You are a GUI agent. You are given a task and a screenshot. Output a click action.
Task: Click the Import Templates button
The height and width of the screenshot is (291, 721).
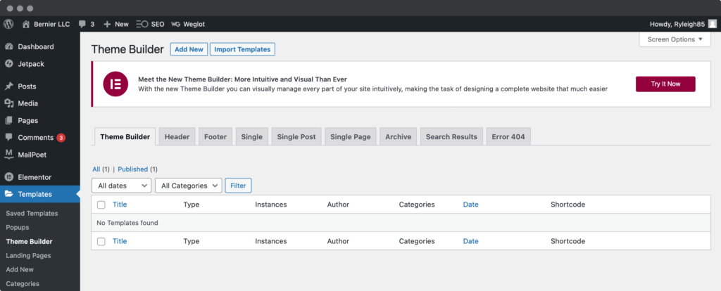(242, 49)
